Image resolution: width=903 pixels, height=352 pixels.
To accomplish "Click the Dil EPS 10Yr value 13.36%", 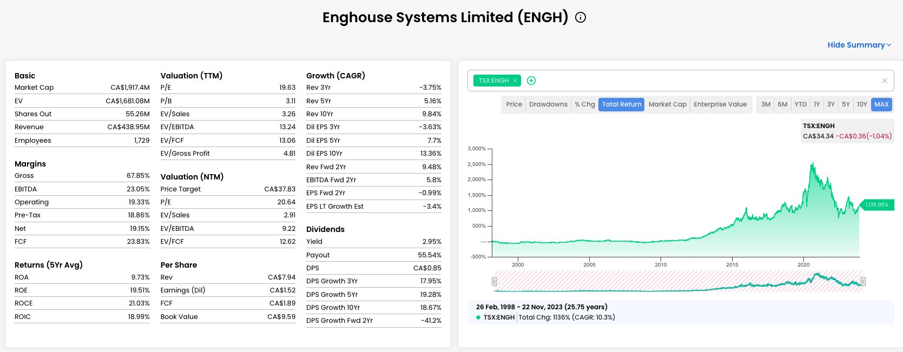I will click(431, 154).
